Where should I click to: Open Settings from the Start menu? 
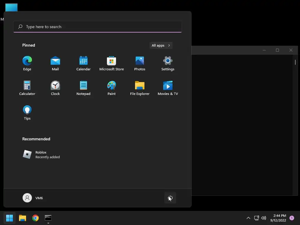tap(168, 64)
